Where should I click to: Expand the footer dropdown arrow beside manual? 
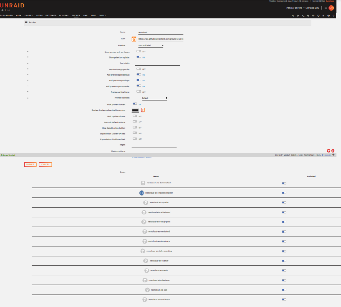coord(334,155)
